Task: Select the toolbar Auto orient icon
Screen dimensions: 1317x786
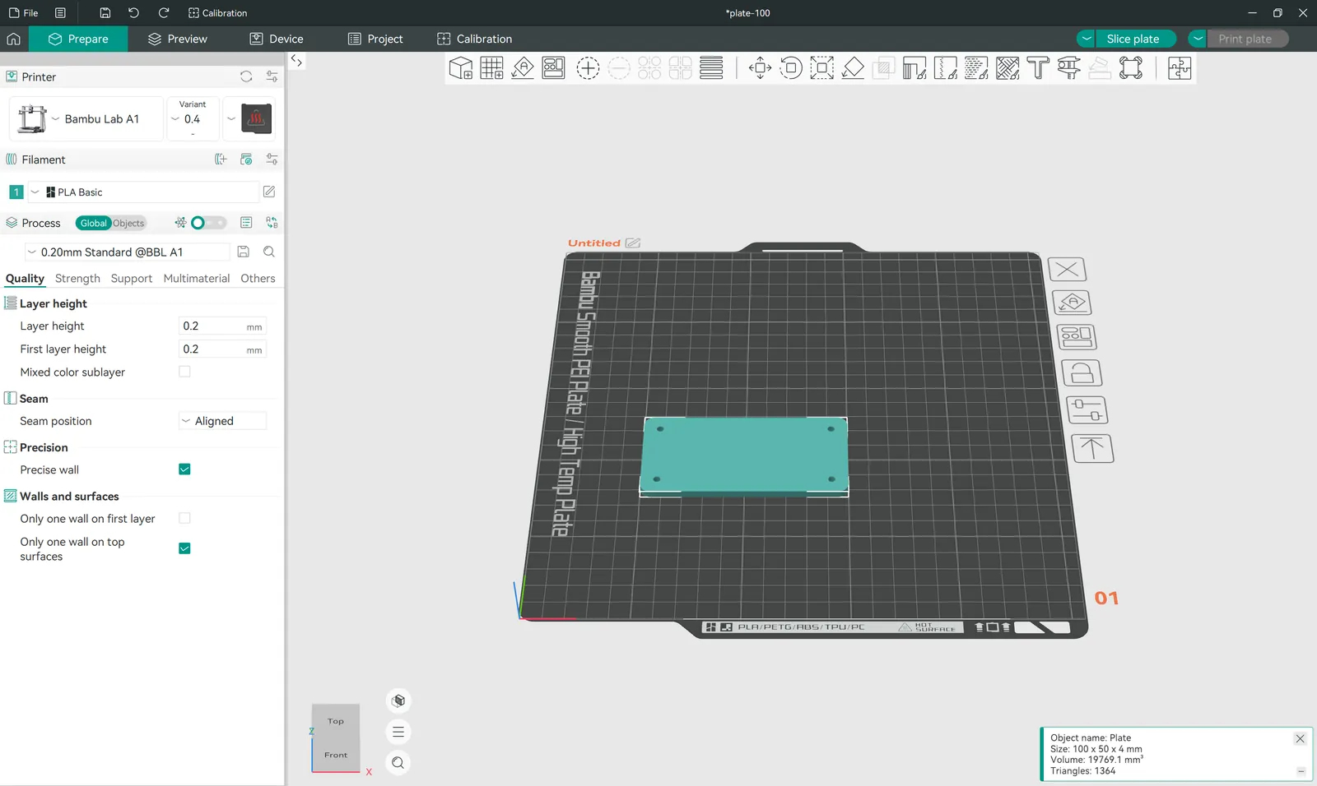Action: (523, 68)
